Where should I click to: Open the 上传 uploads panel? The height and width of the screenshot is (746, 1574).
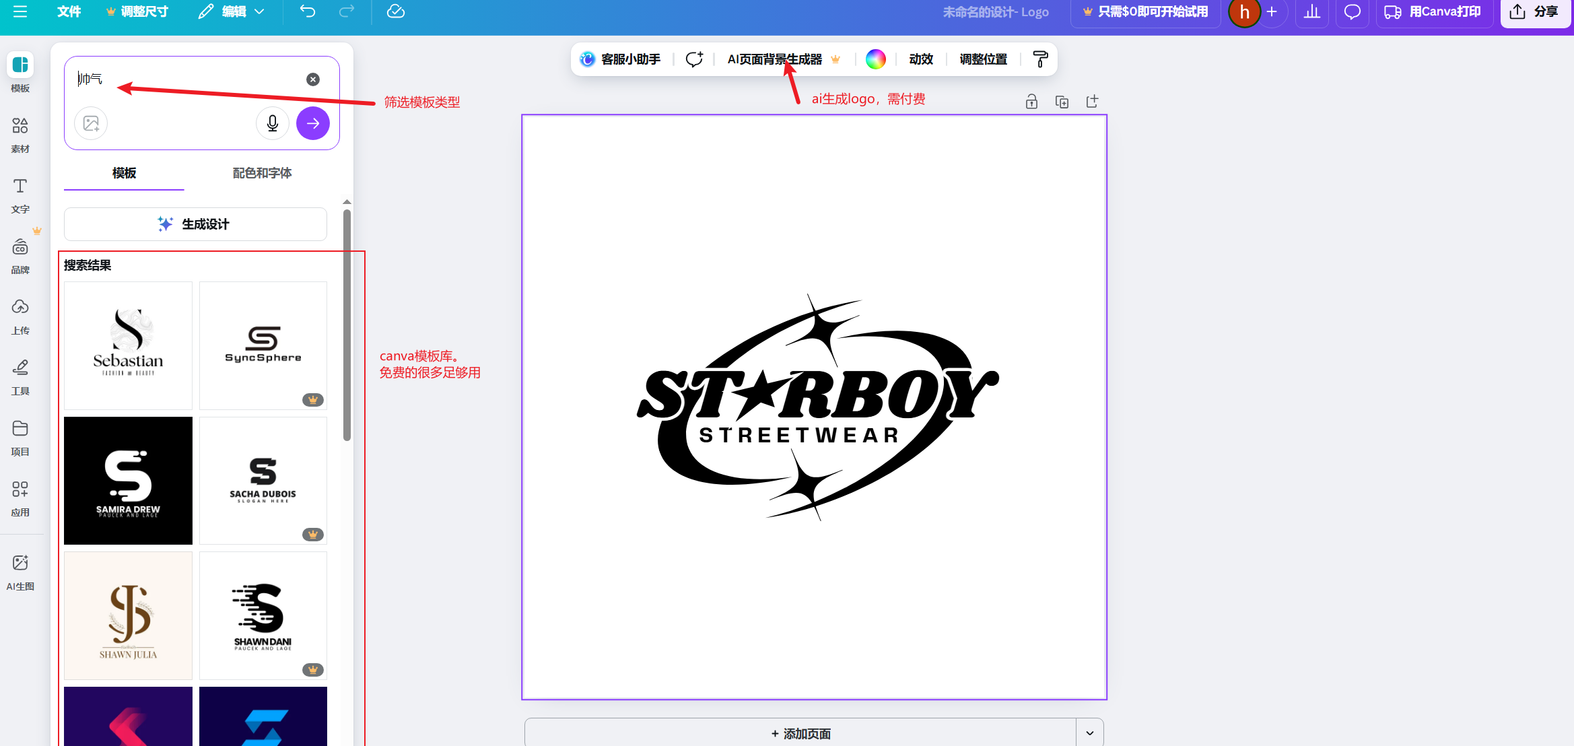pyautogui.click(x=20, y=316)
